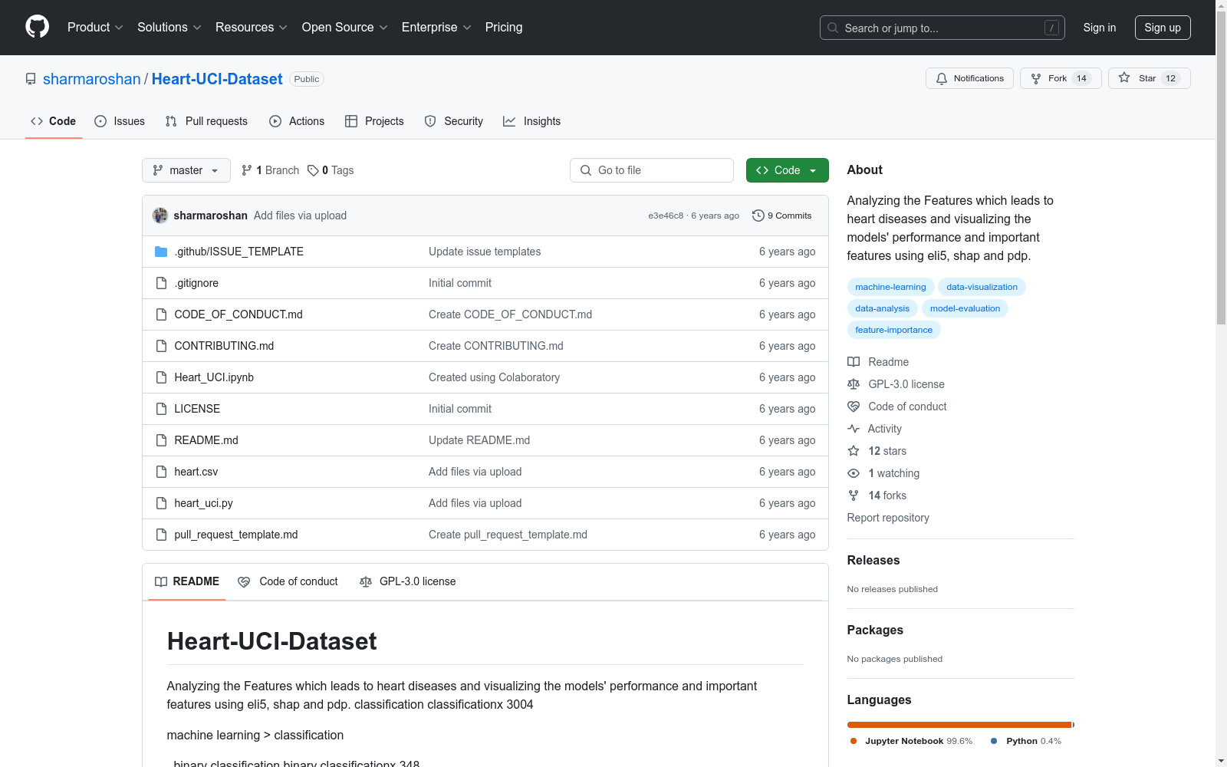Click the file icon beside LICENSE
This screenshot has height=767, width=1227.
[161, 409]
